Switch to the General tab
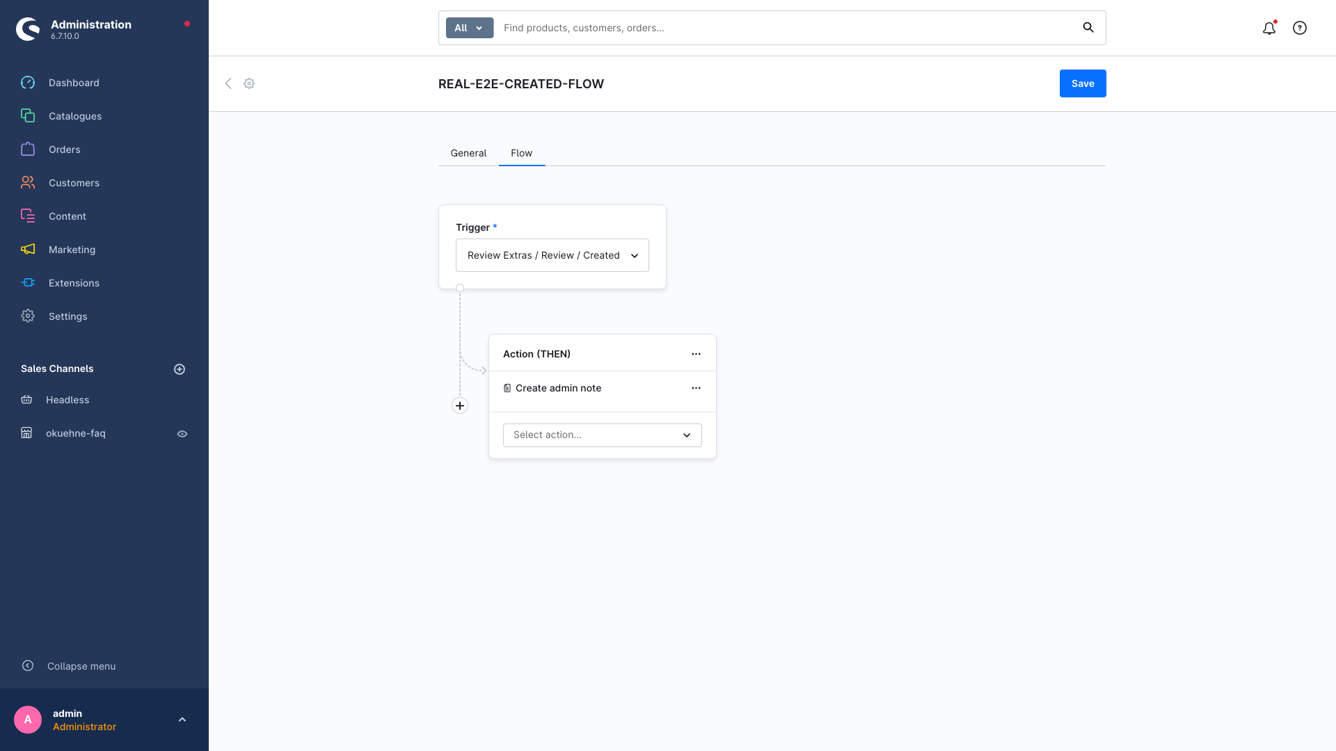Screen dimensions: 1336x751 coord(468,153)
